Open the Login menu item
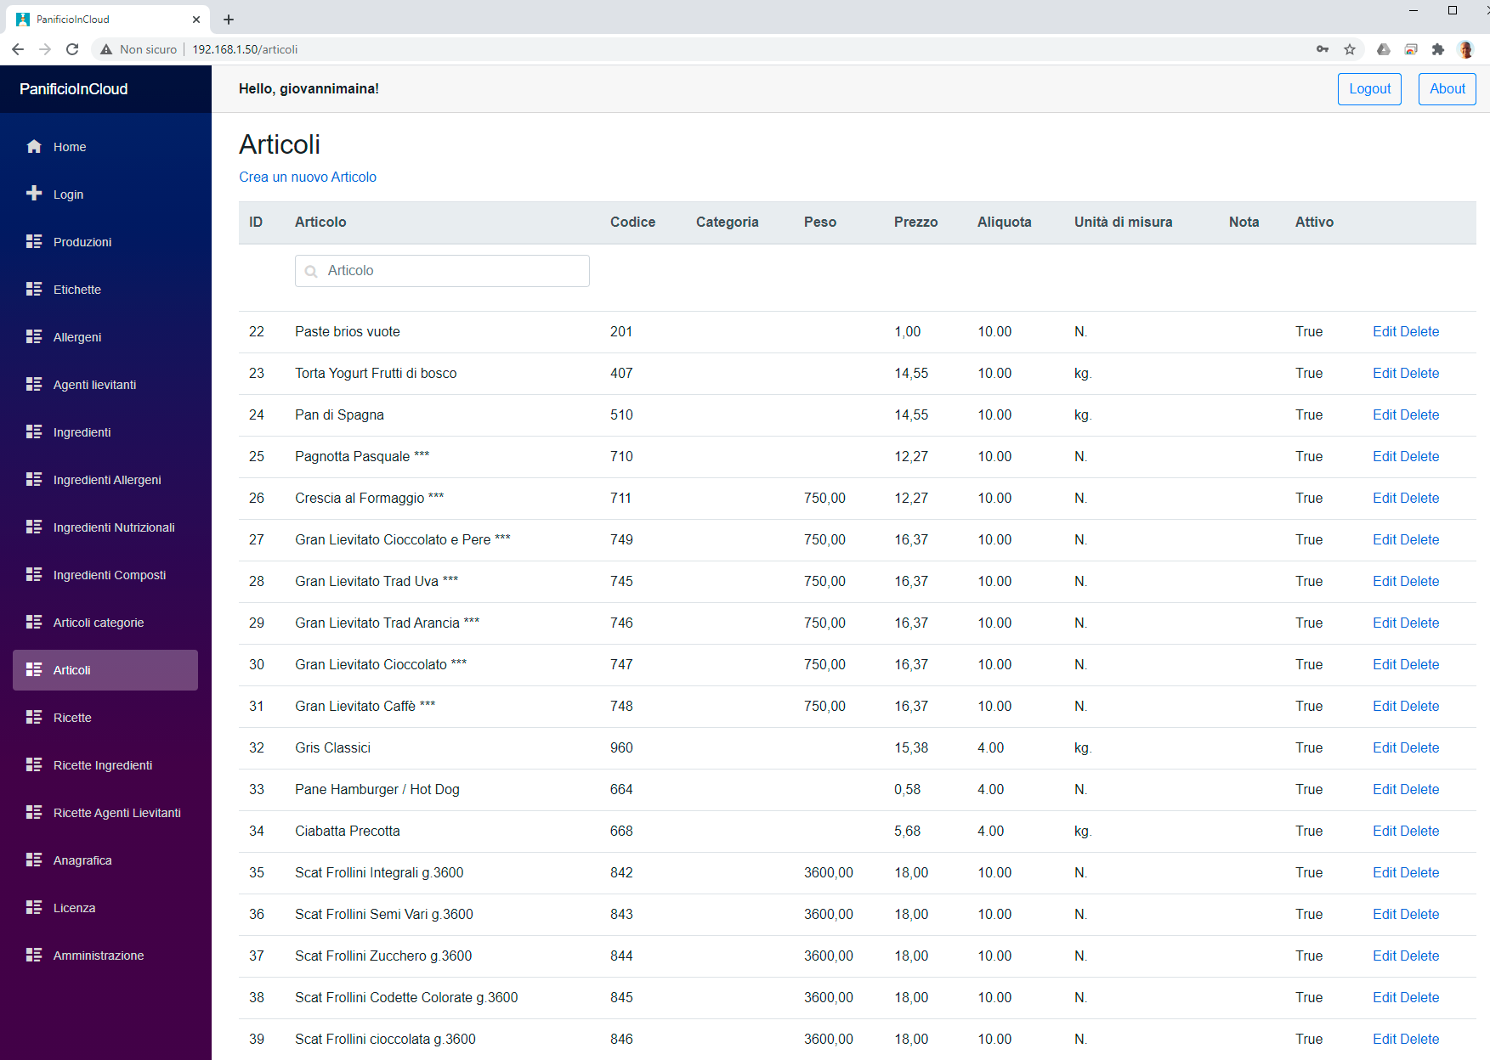This screenshot has height=1060, width=1490. tap(105, 194)
